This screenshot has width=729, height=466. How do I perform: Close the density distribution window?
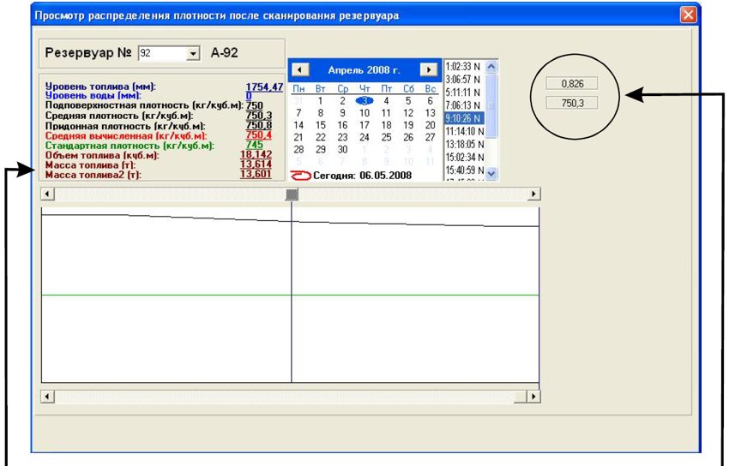(688, 15)
